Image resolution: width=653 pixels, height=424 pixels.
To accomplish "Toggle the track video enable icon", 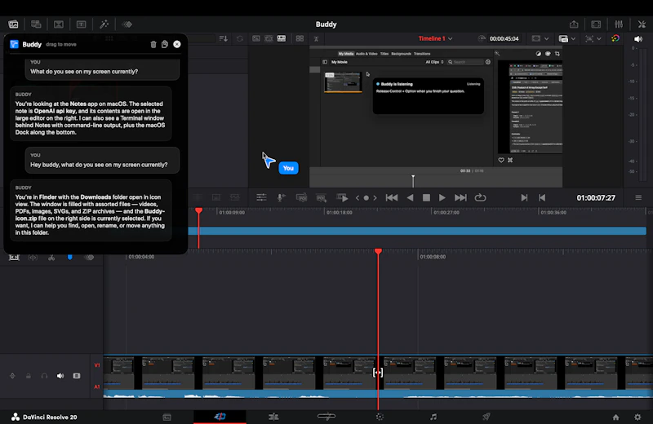I will click(77, 376).
